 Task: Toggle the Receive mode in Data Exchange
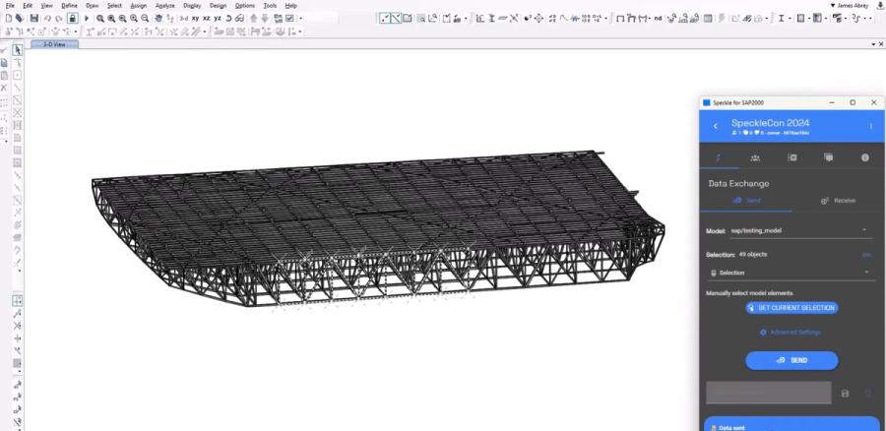838,201
